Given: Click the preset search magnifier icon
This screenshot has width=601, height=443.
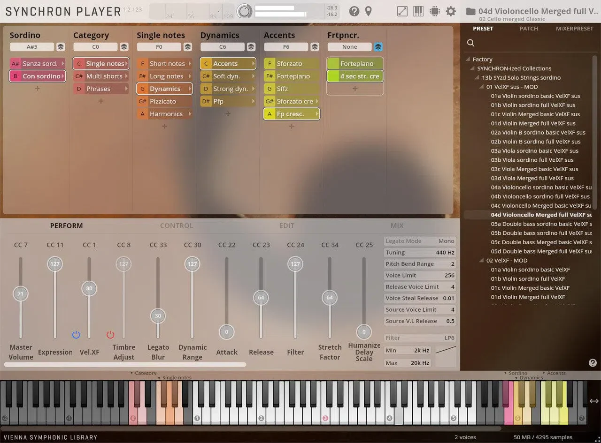Looking at the screenshot, I should (470, 43).
